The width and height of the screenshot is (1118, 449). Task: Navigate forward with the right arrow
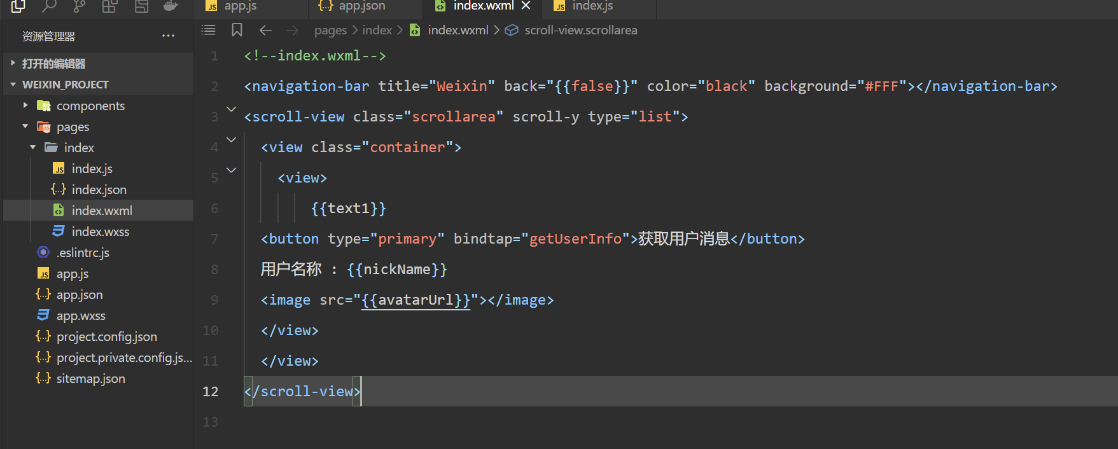pyautogui.click(x=292, y=30)
